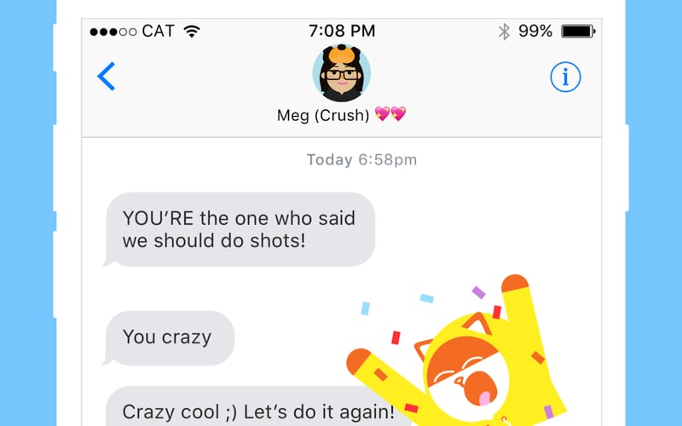Tap the CAT carrier label
This screenshot has height=426, width=682.
tap(159, 32)
